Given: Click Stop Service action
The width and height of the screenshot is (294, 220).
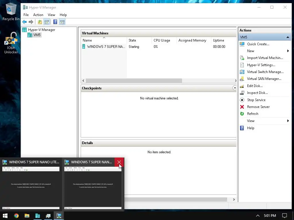Looking at the screenshot, I should click(264, 100).
